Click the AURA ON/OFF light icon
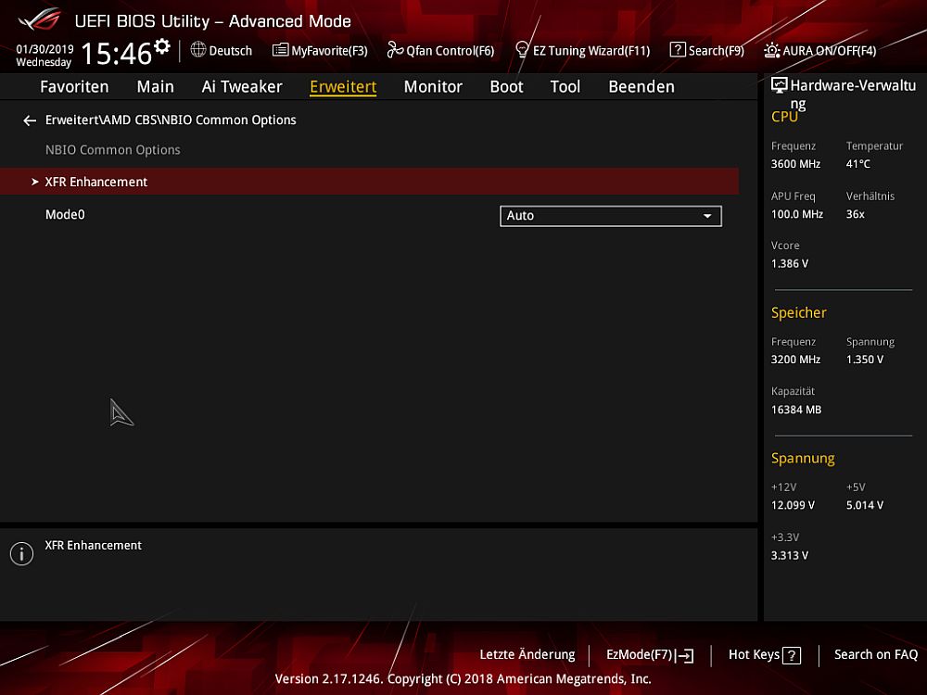The image size is (927, 695). (771, 50)
